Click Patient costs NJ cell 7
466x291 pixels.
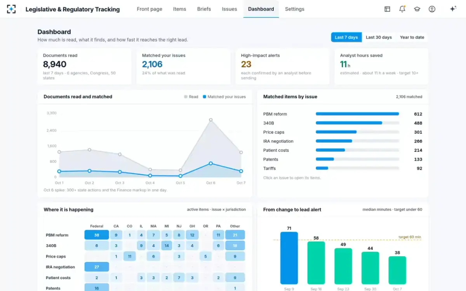179,277
